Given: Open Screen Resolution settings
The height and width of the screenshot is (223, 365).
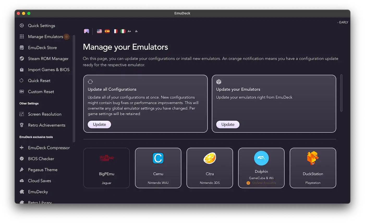Looking at the screenshot, I should tap(45, 114).
